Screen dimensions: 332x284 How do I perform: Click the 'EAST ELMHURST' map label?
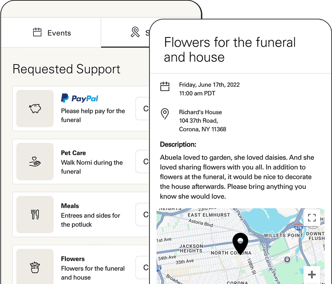(209, 215)
